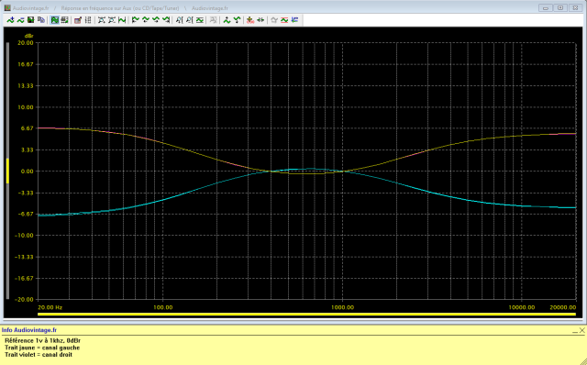The height and width of the screenshot is (365, 587).
Task: Click the green curve with plus sign icon
Action: [10, 20]
